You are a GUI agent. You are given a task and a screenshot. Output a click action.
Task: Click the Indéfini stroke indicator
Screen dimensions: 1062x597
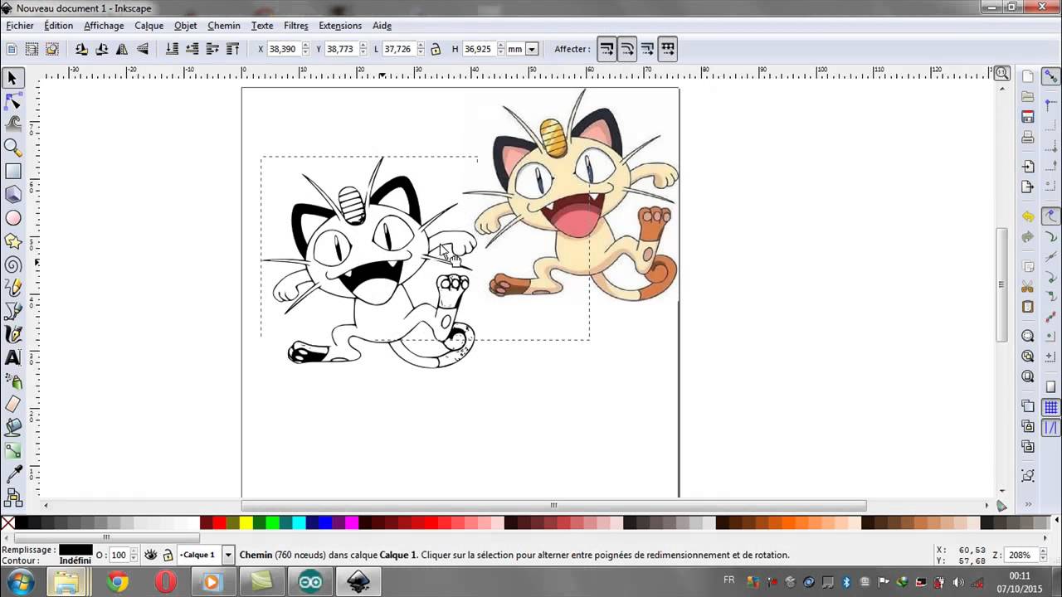point(76,561)
